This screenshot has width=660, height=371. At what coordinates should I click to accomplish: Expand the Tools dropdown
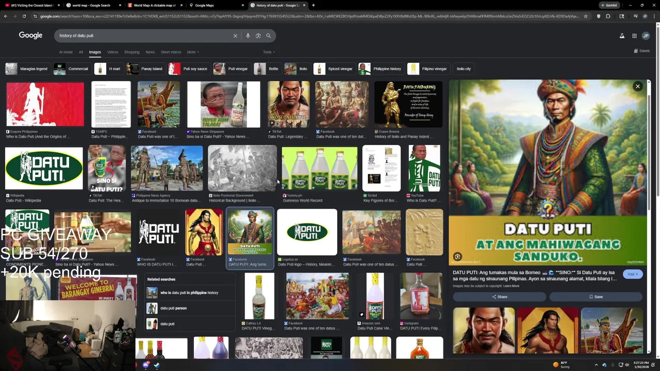pos(269,52)
